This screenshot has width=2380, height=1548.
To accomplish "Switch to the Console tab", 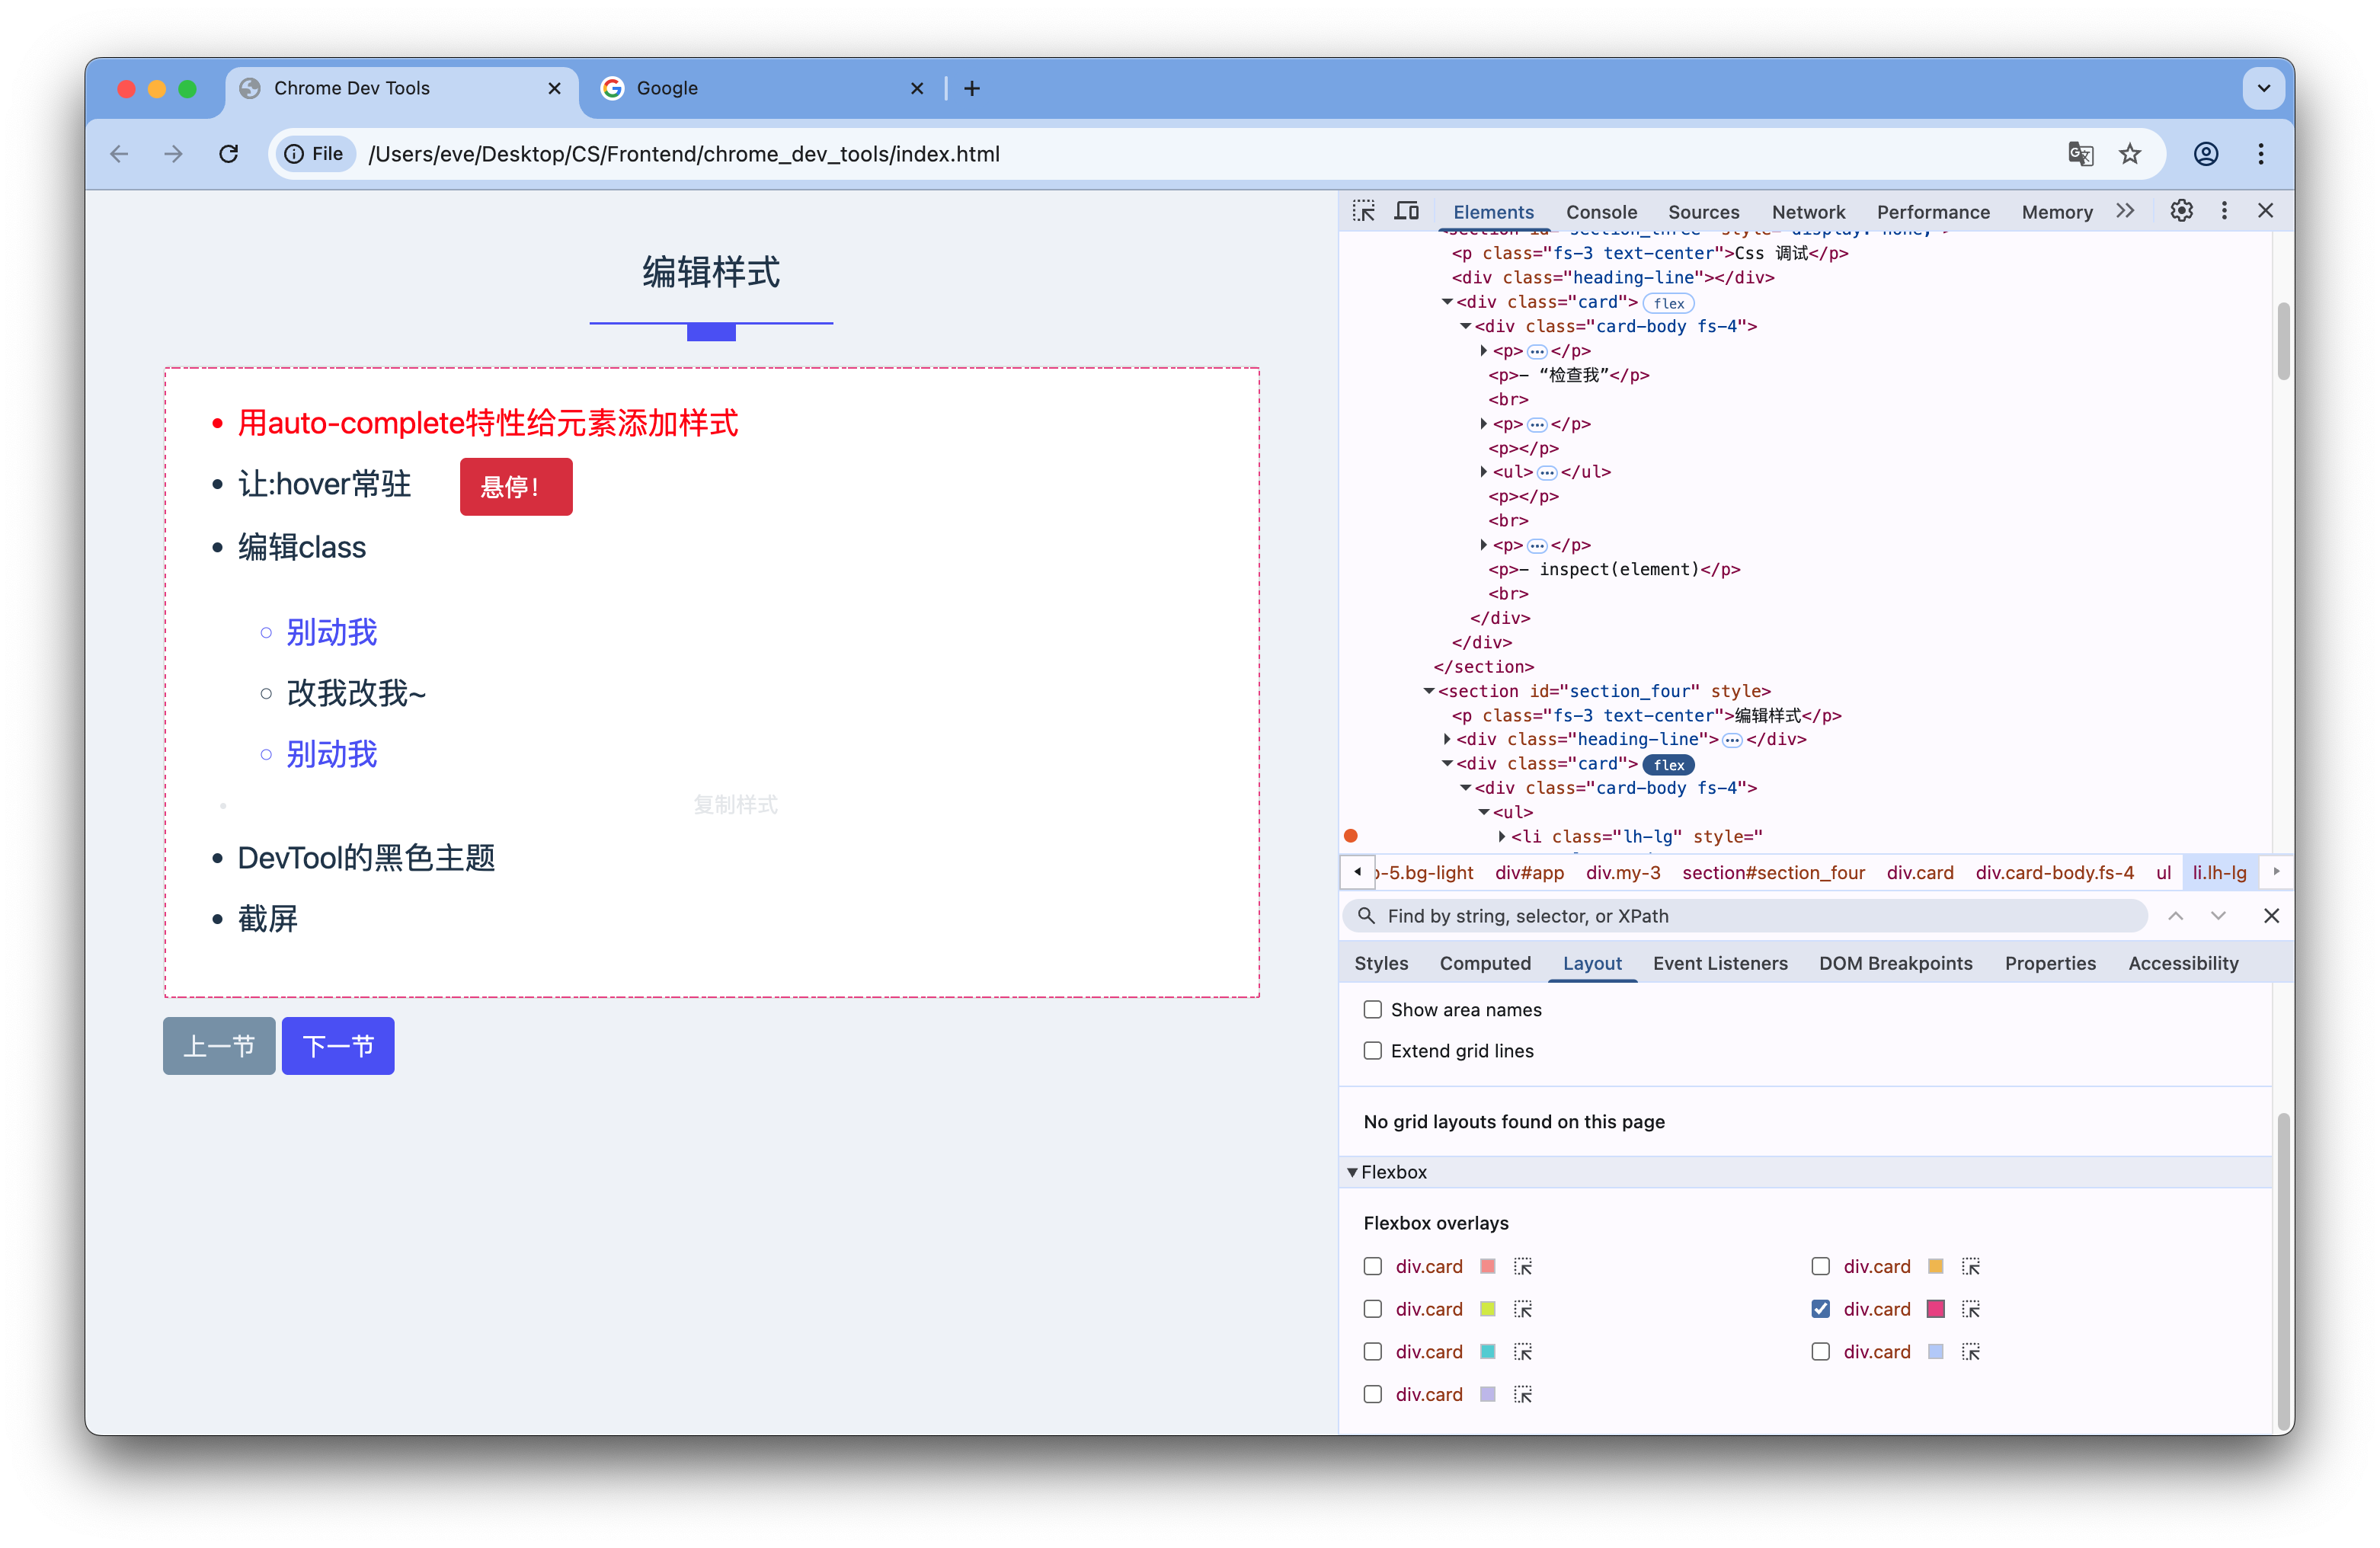I will pos(1601,212).
